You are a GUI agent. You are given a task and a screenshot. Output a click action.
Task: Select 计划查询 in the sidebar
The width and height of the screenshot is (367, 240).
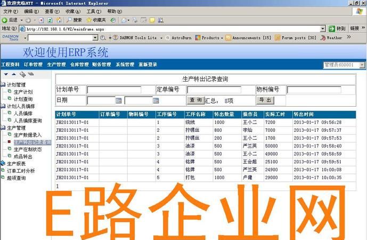pyautogui.click(x=23, y=99)
